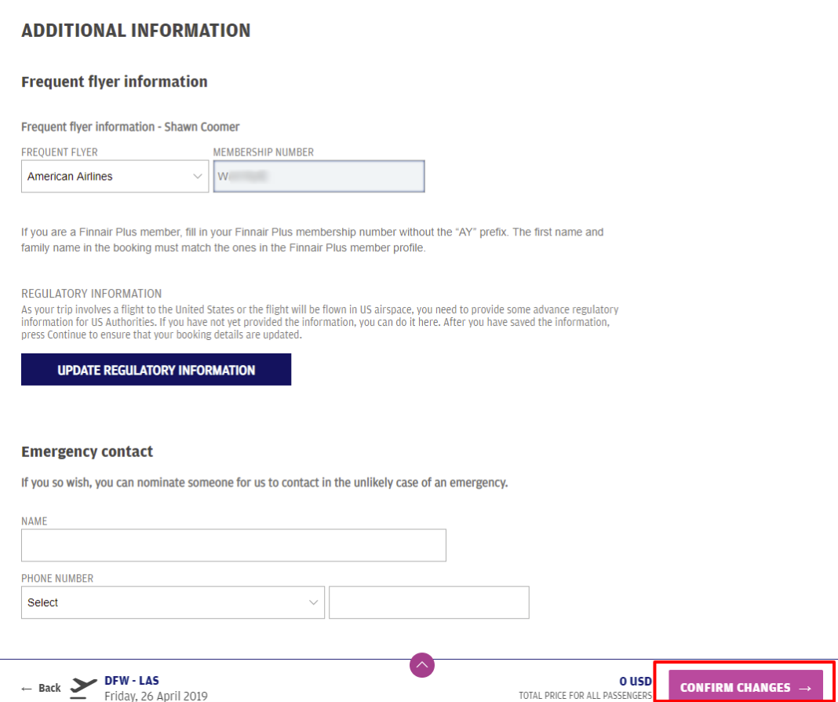Image resolution: width=838 pixels, height=702 pixels.
Task: Click the membership number input box
Action: (319, 176)
